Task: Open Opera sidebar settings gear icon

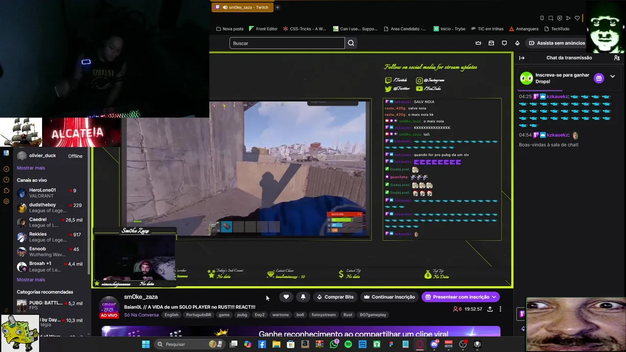Action: (6, 201)
